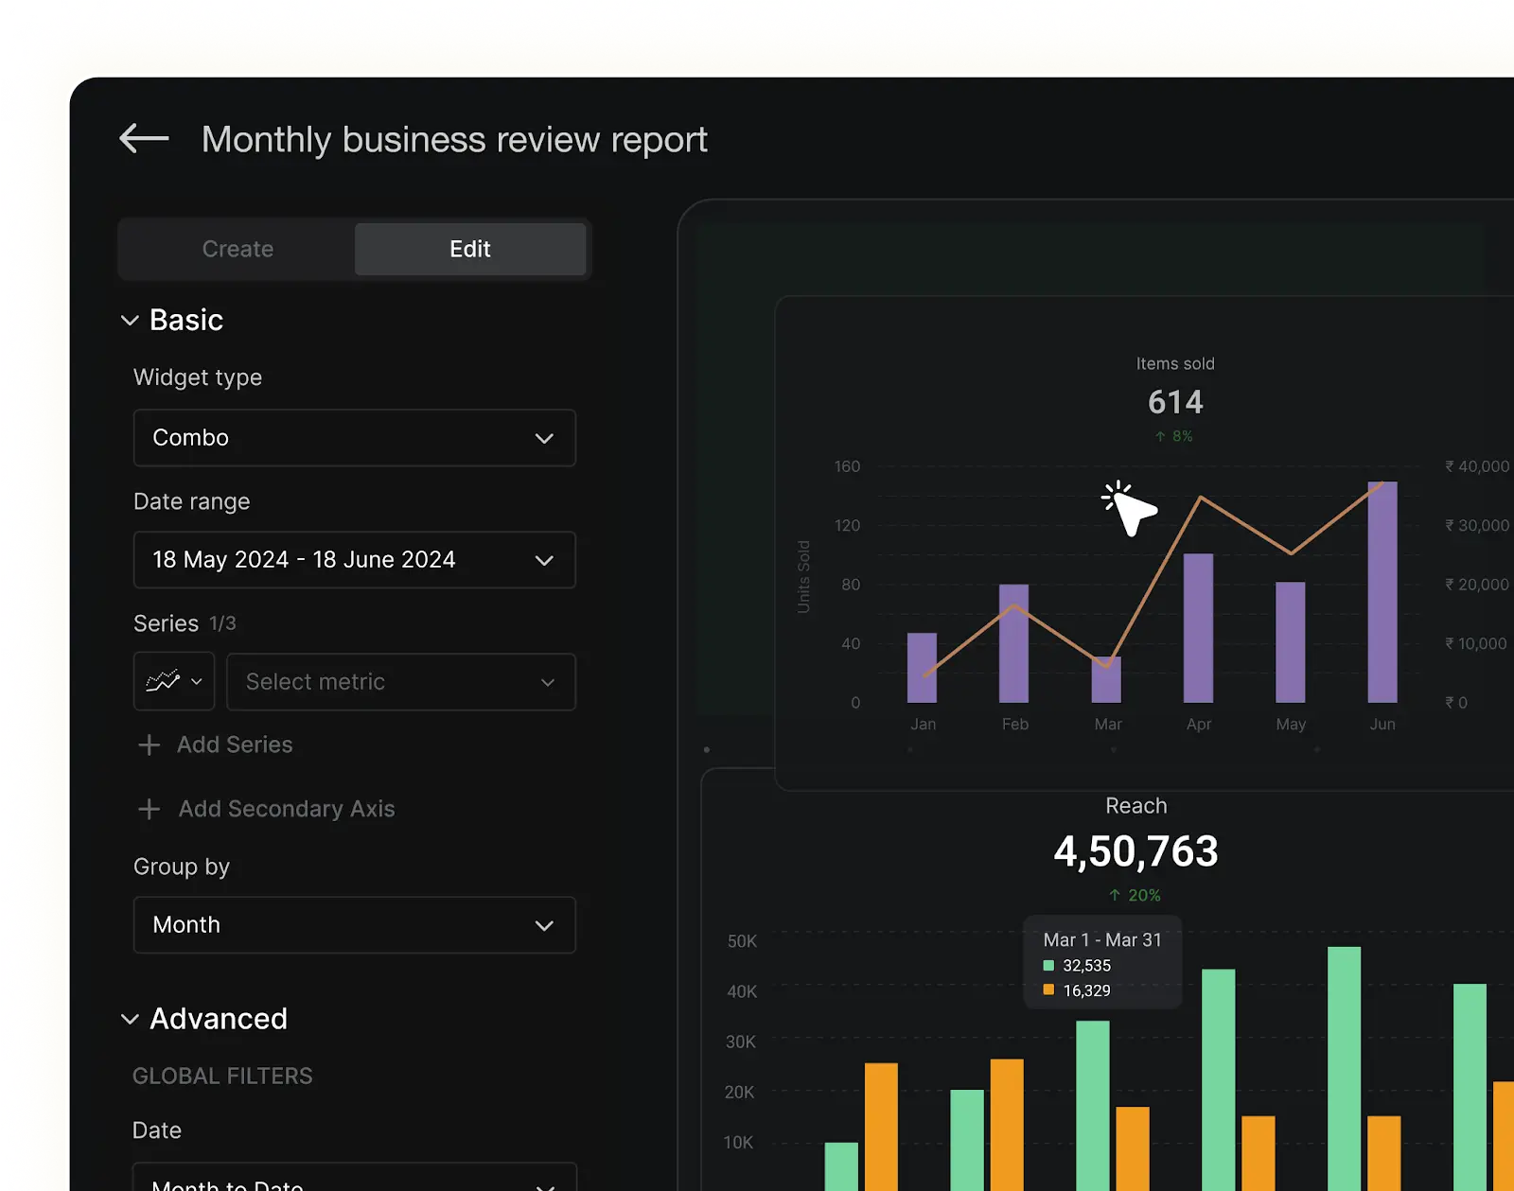This screenshot has height=1191, width=1514.
Task: Click the Feb bar in Items sold chart
Action: [1013, 643]
